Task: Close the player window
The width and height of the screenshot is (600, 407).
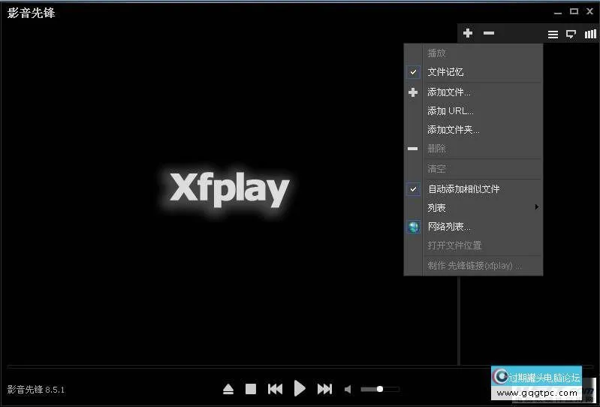Action: (x=590, y=11)
